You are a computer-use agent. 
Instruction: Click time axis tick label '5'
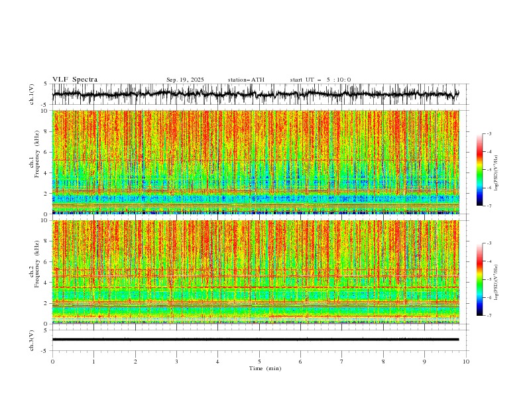(259, 362)
